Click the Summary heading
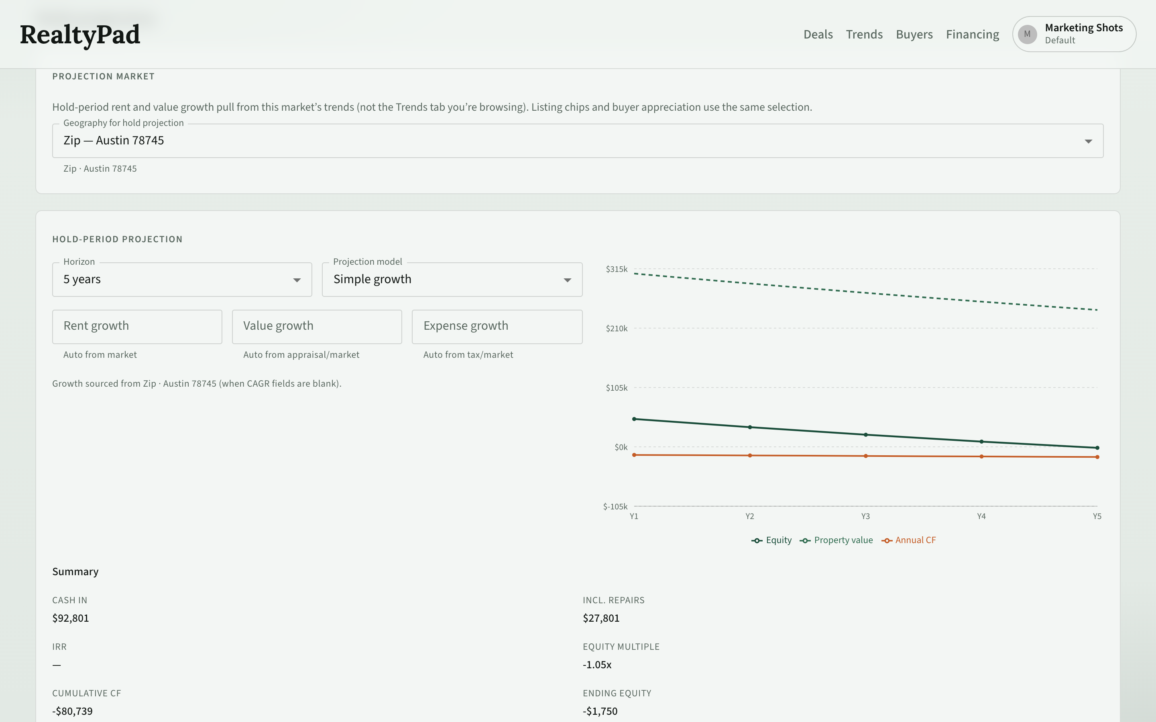Screen dimensions: 1156x722 75,572
